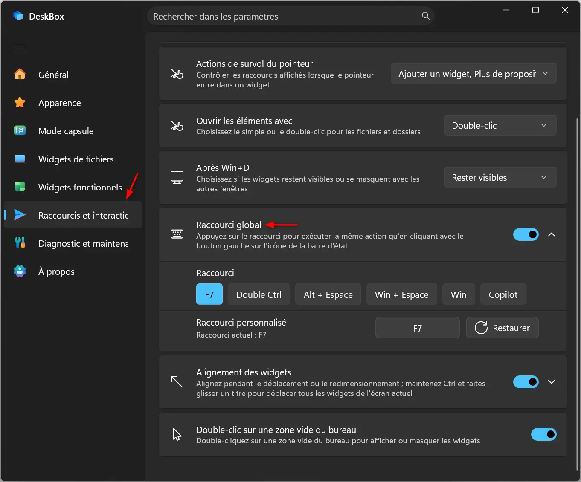The width and height of the screenshot is (581, 482).
Task: Collapse the Raccourci global section chevron
Action: tap(552, 234)
